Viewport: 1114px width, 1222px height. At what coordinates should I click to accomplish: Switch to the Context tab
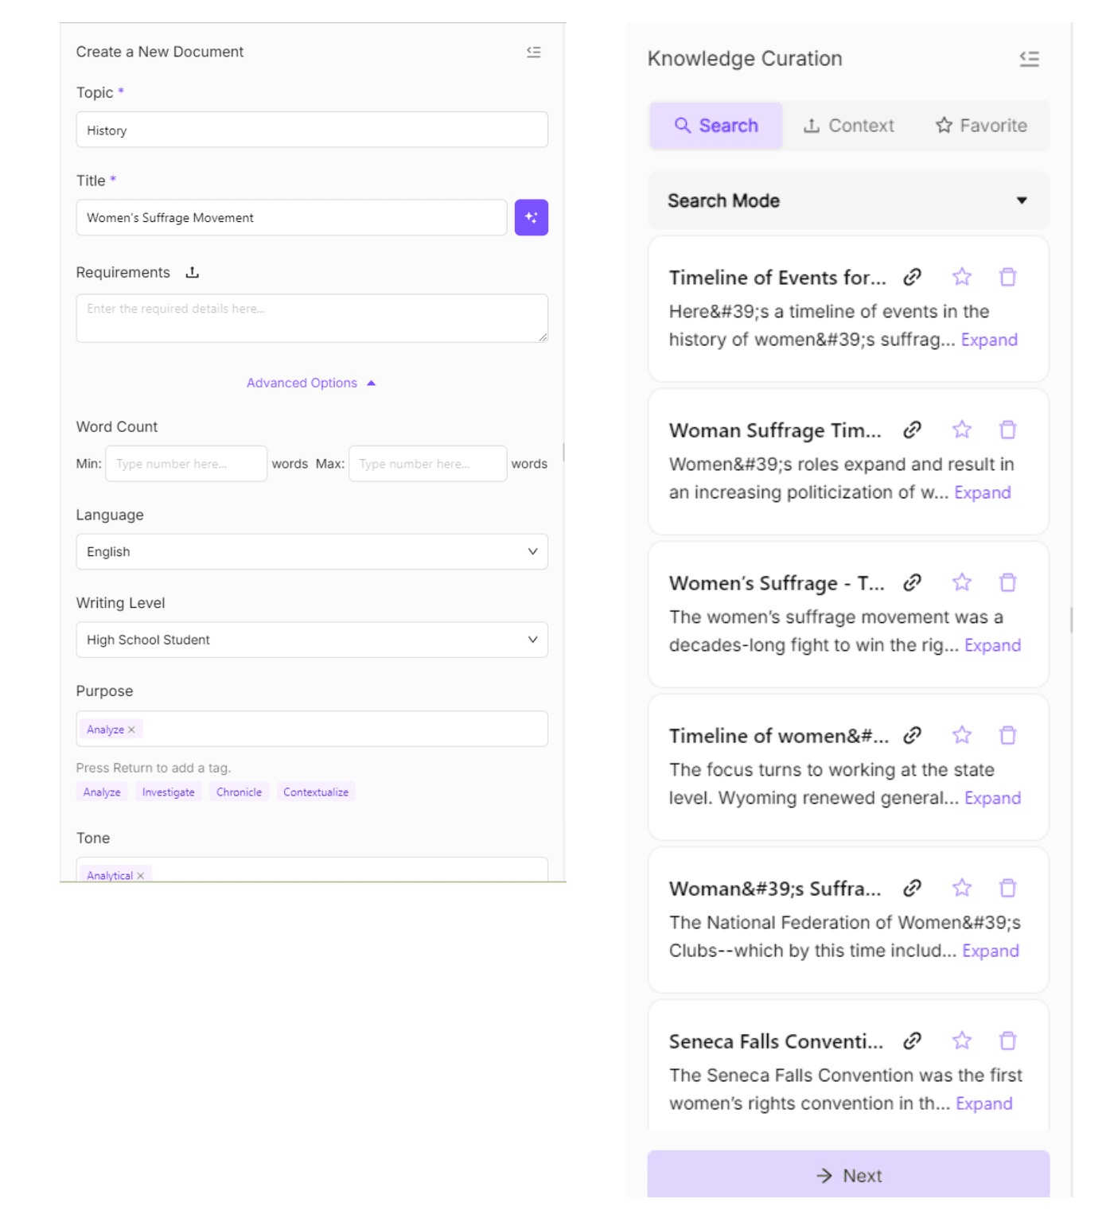[848, 126]
